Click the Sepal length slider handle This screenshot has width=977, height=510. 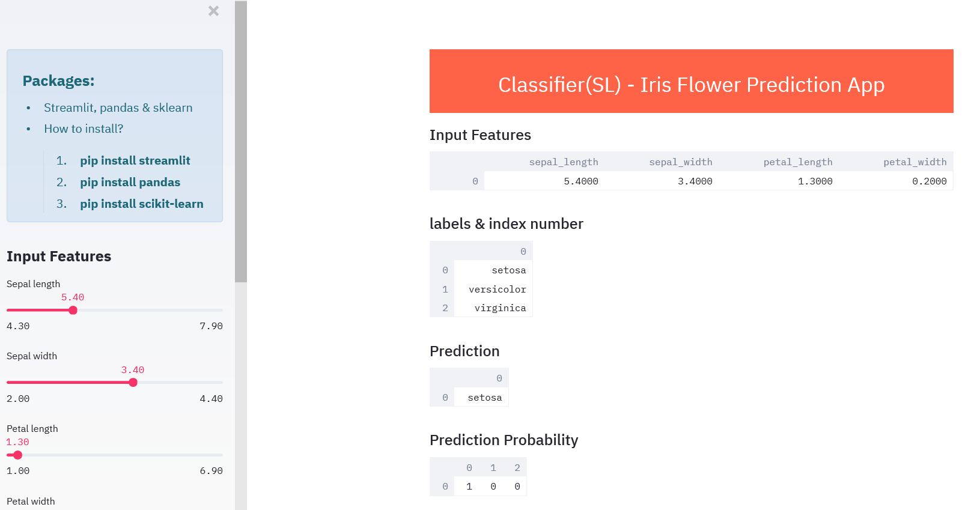[x=73, y=311]
